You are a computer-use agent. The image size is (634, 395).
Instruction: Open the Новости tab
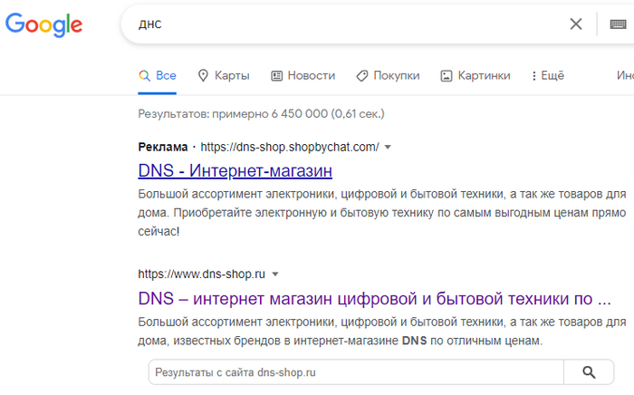coord(303,75)
